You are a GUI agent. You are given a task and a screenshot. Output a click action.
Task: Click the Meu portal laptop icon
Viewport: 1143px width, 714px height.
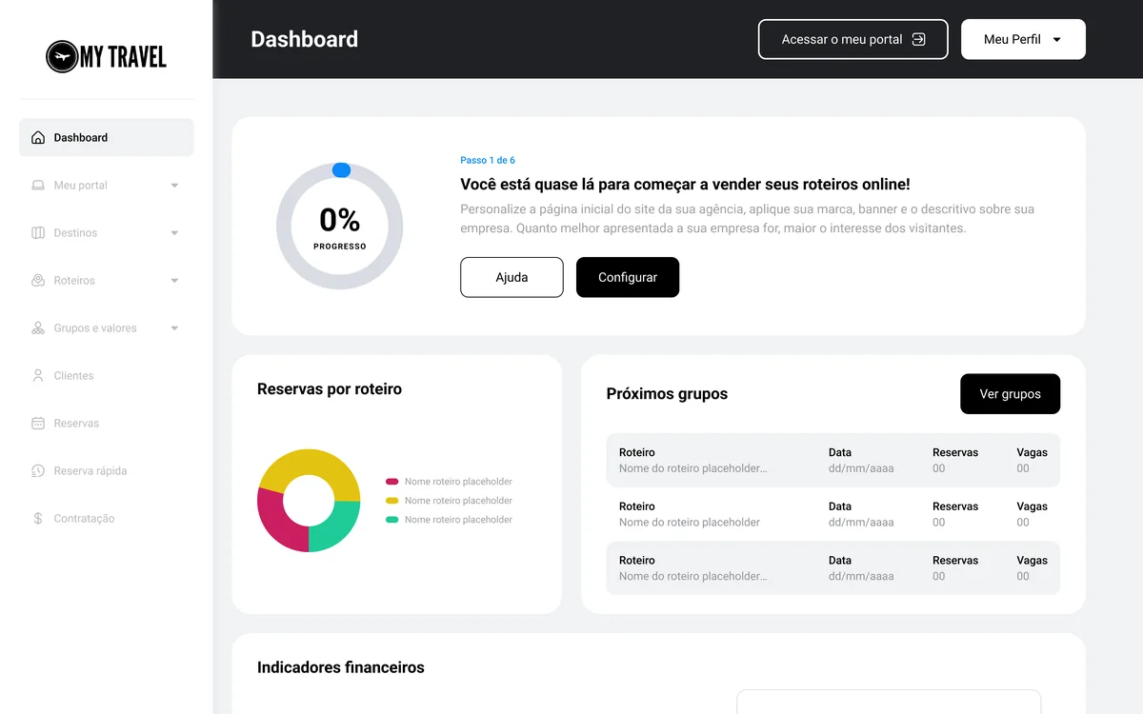pos(38,185)
